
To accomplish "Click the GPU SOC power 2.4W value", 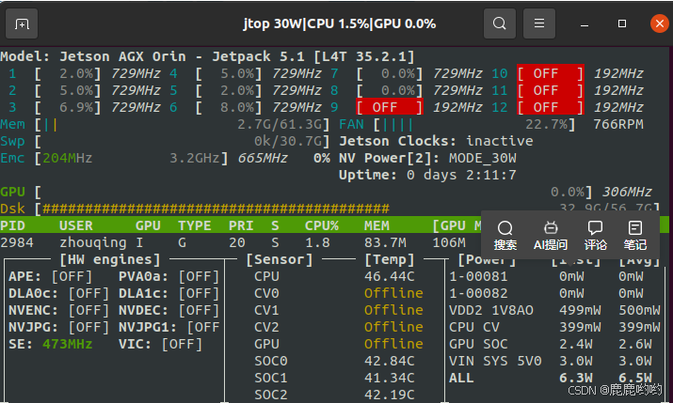I will click(575, 344).
